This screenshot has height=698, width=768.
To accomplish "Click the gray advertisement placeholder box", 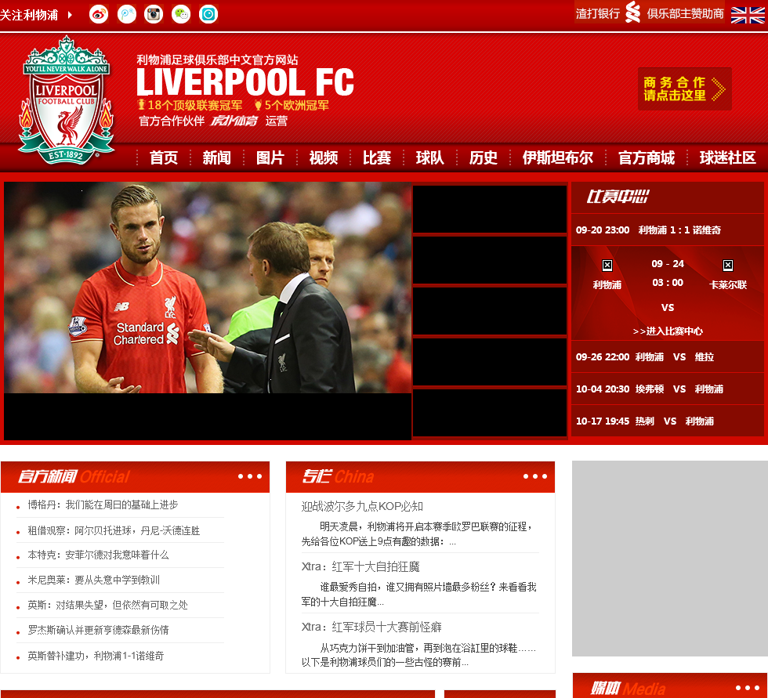I will [669, 559].
